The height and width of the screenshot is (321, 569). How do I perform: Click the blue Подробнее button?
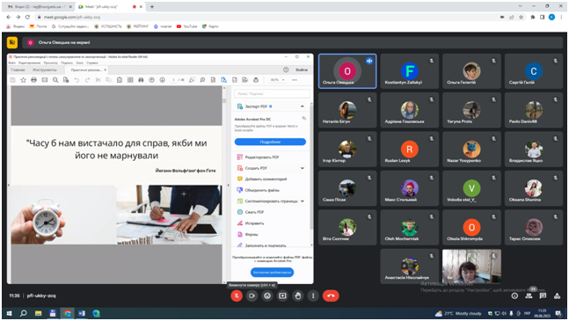click(270, 142)
